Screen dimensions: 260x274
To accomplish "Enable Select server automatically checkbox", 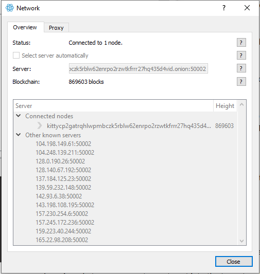I will click(x=16, y=56).
